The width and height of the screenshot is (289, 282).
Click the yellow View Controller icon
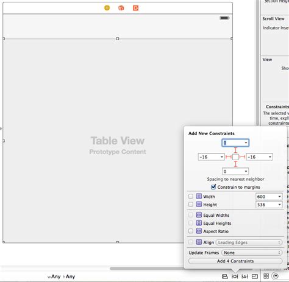107,8
